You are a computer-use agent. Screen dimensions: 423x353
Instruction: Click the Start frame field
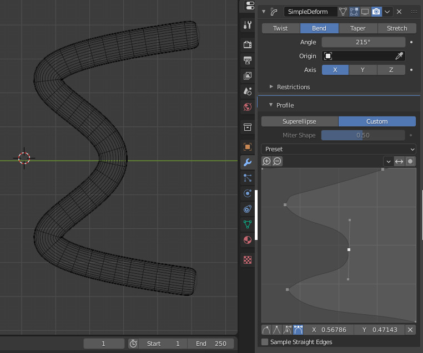click(163, 344)
